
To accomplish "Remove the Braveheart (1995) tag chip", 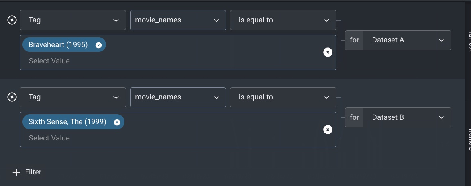I will [98, 45].
